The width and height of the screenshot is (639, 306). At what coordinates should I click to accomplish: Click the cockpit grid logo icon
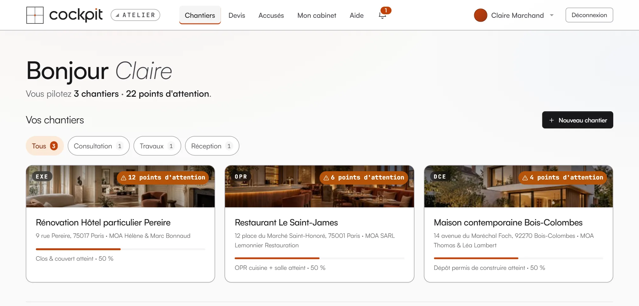click(35, 15)
